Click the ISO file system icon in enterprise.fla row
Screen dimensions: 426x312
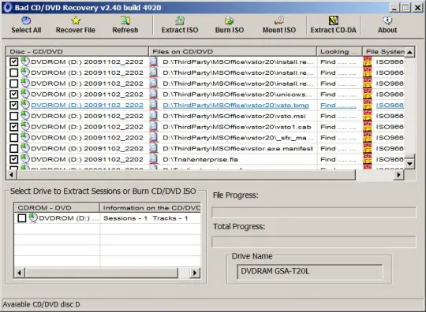[368, 159]
